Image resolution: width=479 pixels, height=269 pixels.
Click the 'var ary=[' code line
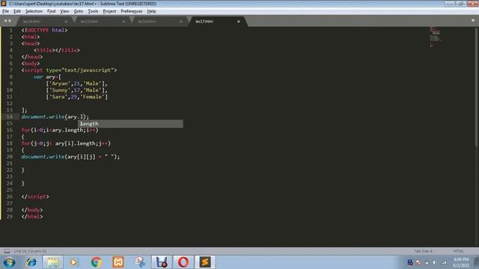(47, 77)
